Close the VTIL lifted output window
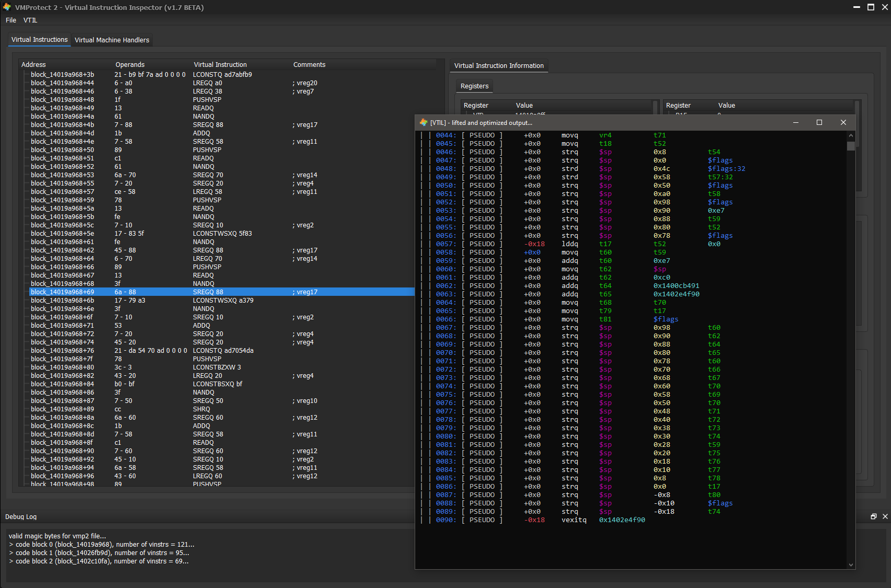The height and width of the screenshot is (588, 891). 843,122
